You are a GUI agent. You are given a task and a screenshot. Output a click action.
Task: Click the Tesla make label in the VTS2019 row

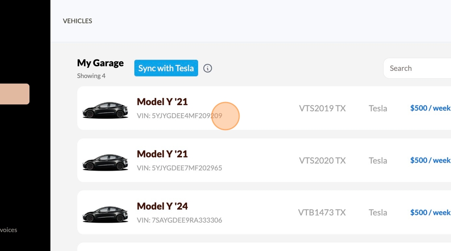378,108
